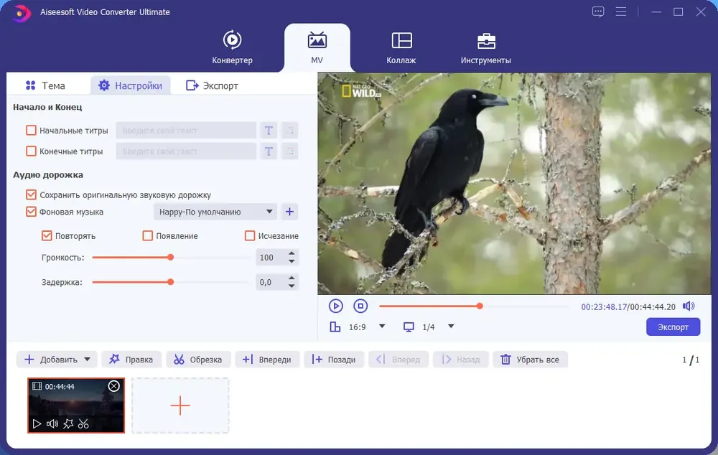Remove the clip with the X icon
The height and width of the screenshot is (455, 718).
(113, 386)
